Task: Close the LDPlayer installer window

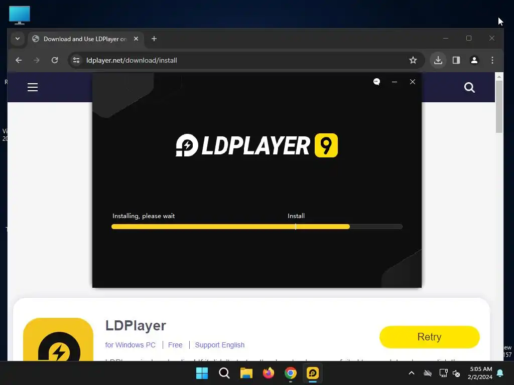Action: pos(413,82)
